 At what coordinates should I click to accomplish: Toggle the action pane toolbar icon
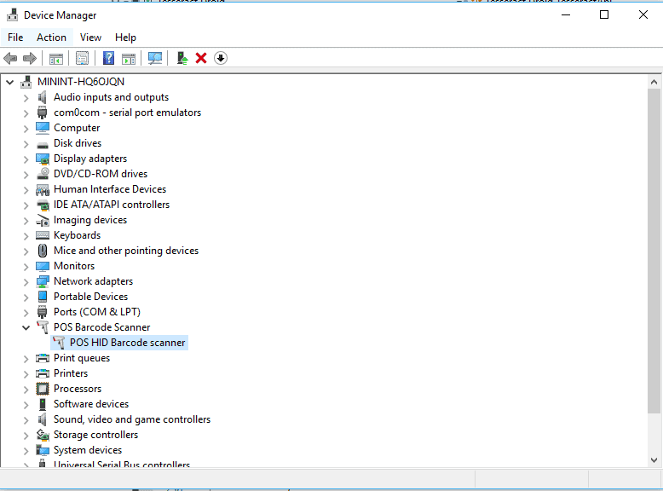pos(129,58)
